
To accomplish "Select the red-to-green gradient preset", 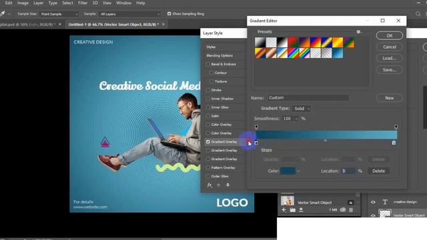I will click(294, 43).
